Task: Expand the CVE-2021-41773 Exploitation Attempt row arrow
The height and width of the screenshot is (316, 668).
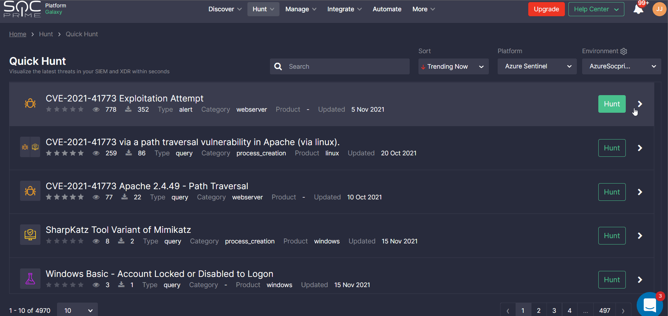Action: (x=640, y=104)
